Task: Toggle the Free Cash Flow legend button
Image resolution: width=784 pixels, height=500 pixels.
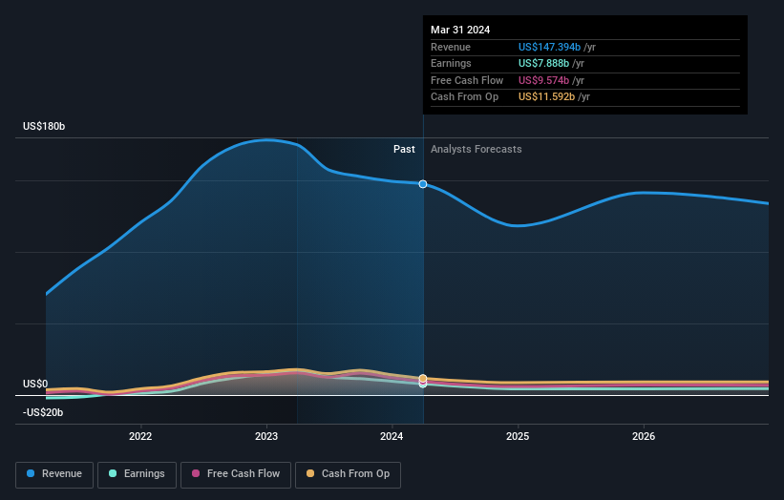Action: tap(236, 474)
